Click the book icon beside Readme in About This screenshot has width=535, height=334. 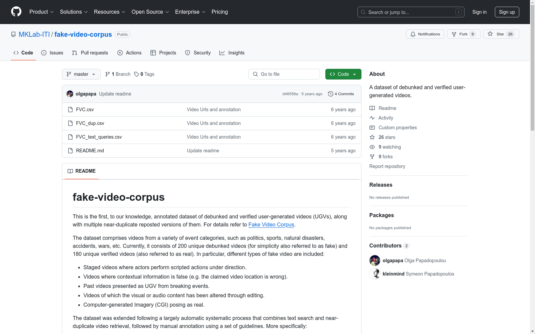(x=372, y=108)
